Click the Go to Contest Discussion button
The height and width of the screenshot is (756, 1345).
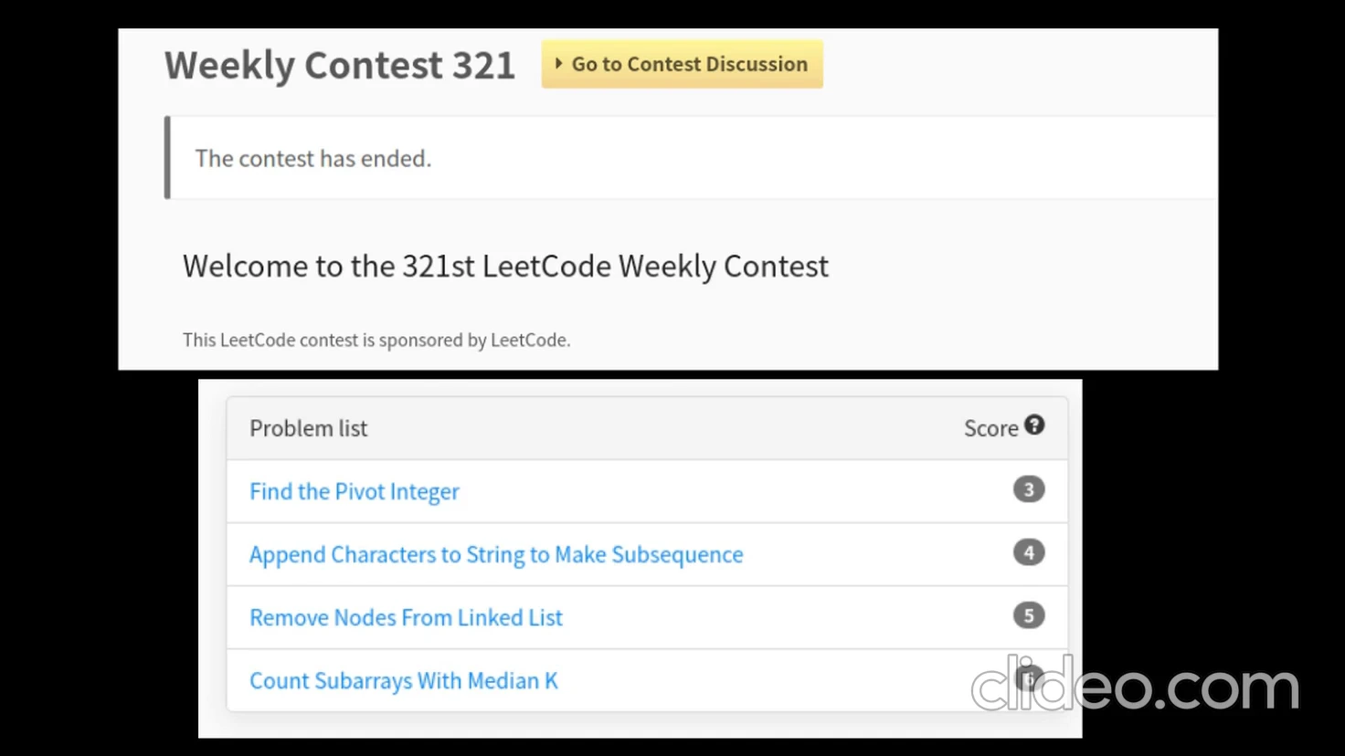tap(682, 64)
